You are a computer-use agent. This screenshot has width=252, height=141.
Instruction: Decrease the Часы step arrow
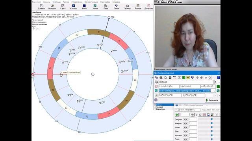[x=184, y=127]
